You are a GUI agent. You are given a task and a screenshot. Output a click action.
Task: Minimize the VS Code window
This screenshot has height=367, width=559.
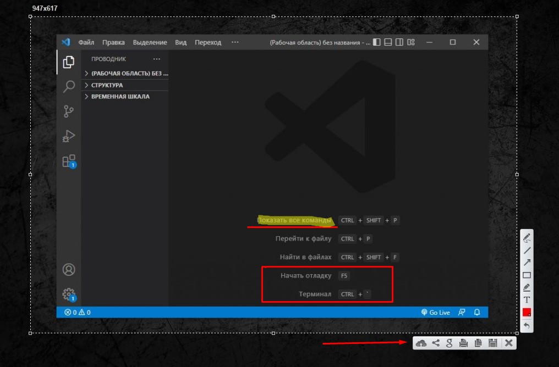coord(429,42)
